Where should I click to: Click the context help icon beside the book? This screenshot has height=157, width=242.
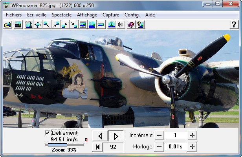click(x=140, y=25)
